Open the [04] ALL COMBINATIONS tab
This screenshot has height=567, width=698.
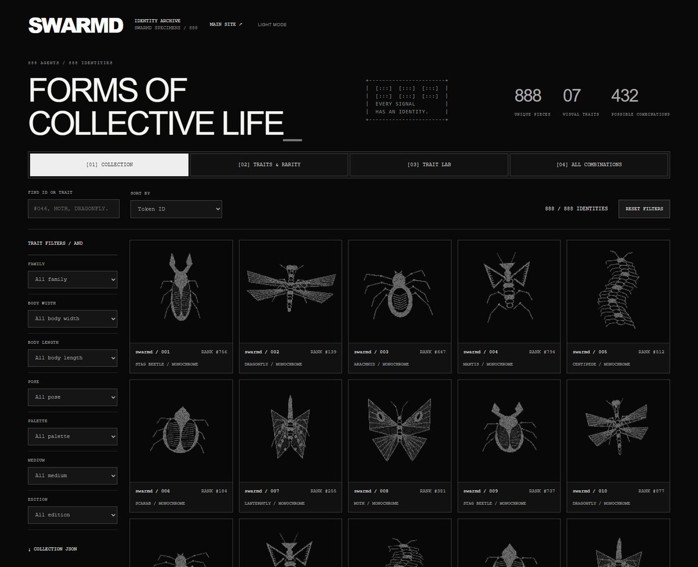pos(589,165)
